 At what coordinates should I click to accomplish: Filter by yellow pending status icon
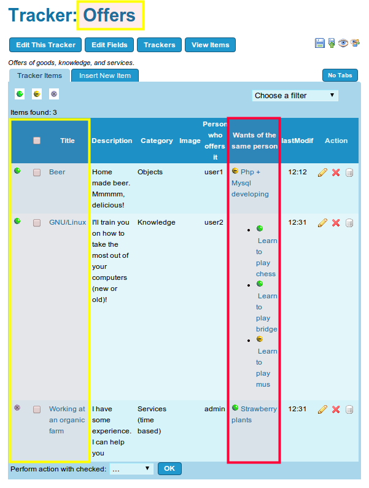coord(37,94)
